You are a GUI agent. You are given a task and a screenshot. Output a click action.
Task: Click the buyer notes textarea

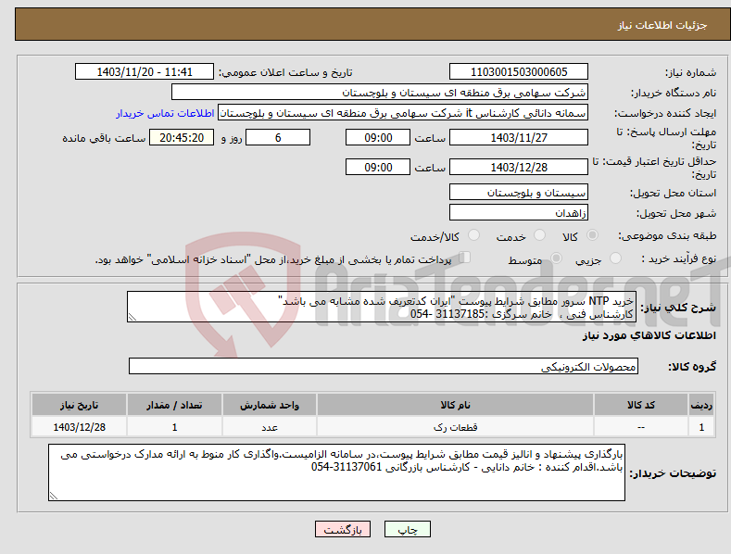pyautogui.click(x=336, y=472)
